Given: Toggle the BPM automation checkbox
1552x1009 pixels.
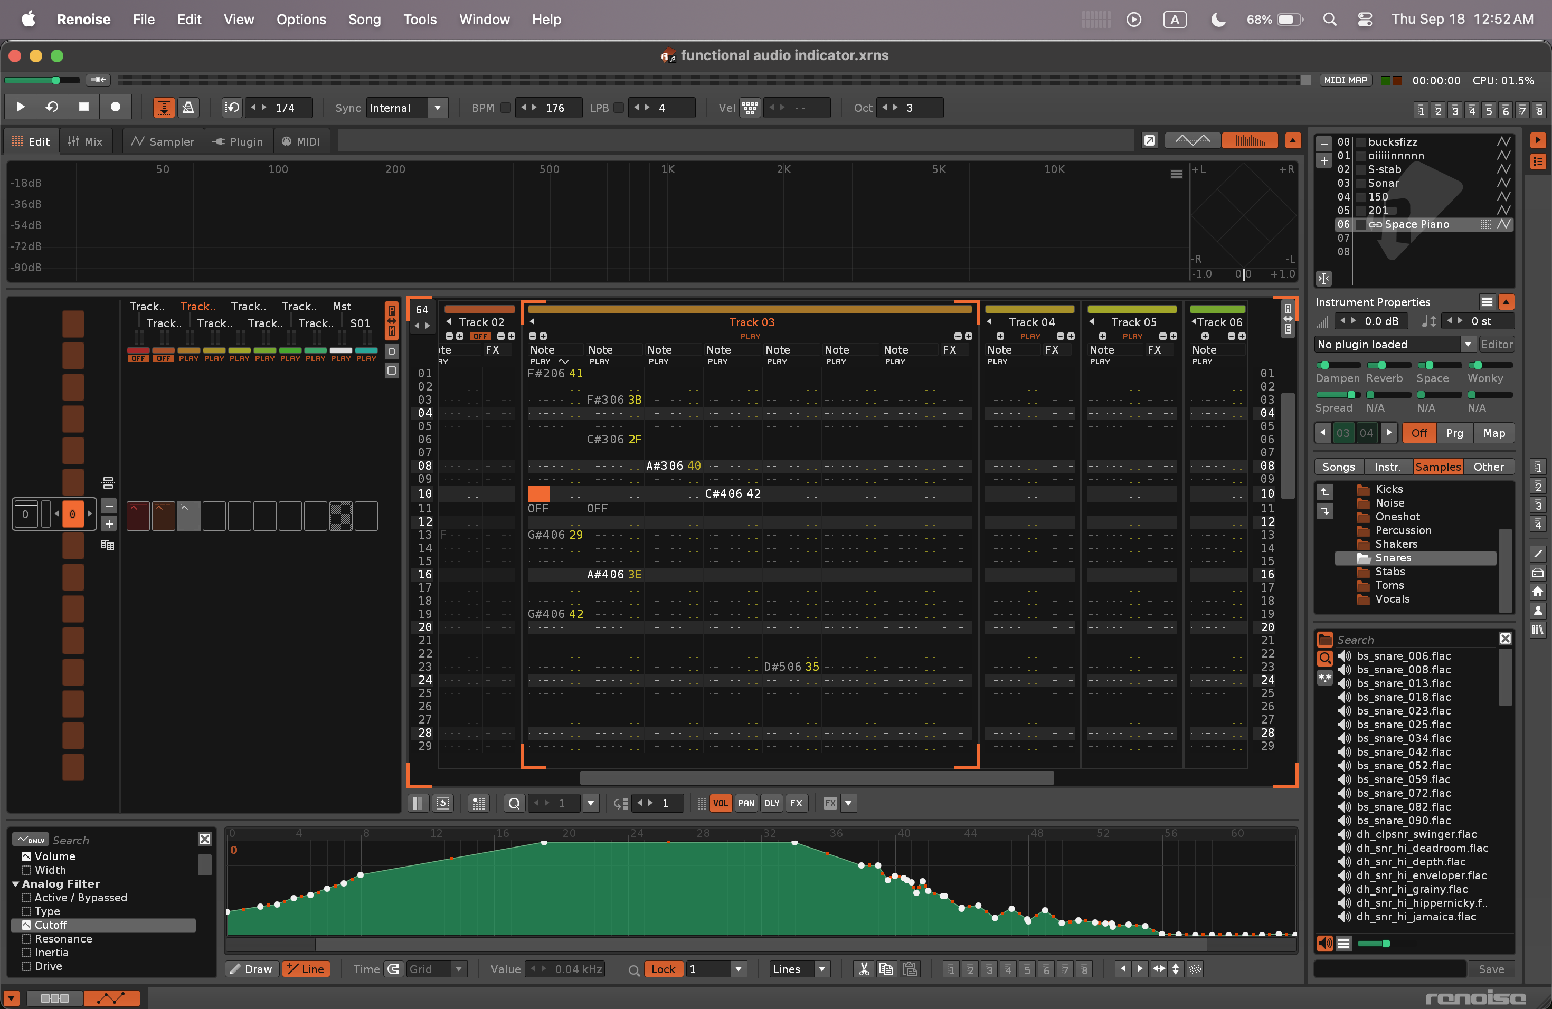Looking at the screenshot, I should [x=505, y=108].
